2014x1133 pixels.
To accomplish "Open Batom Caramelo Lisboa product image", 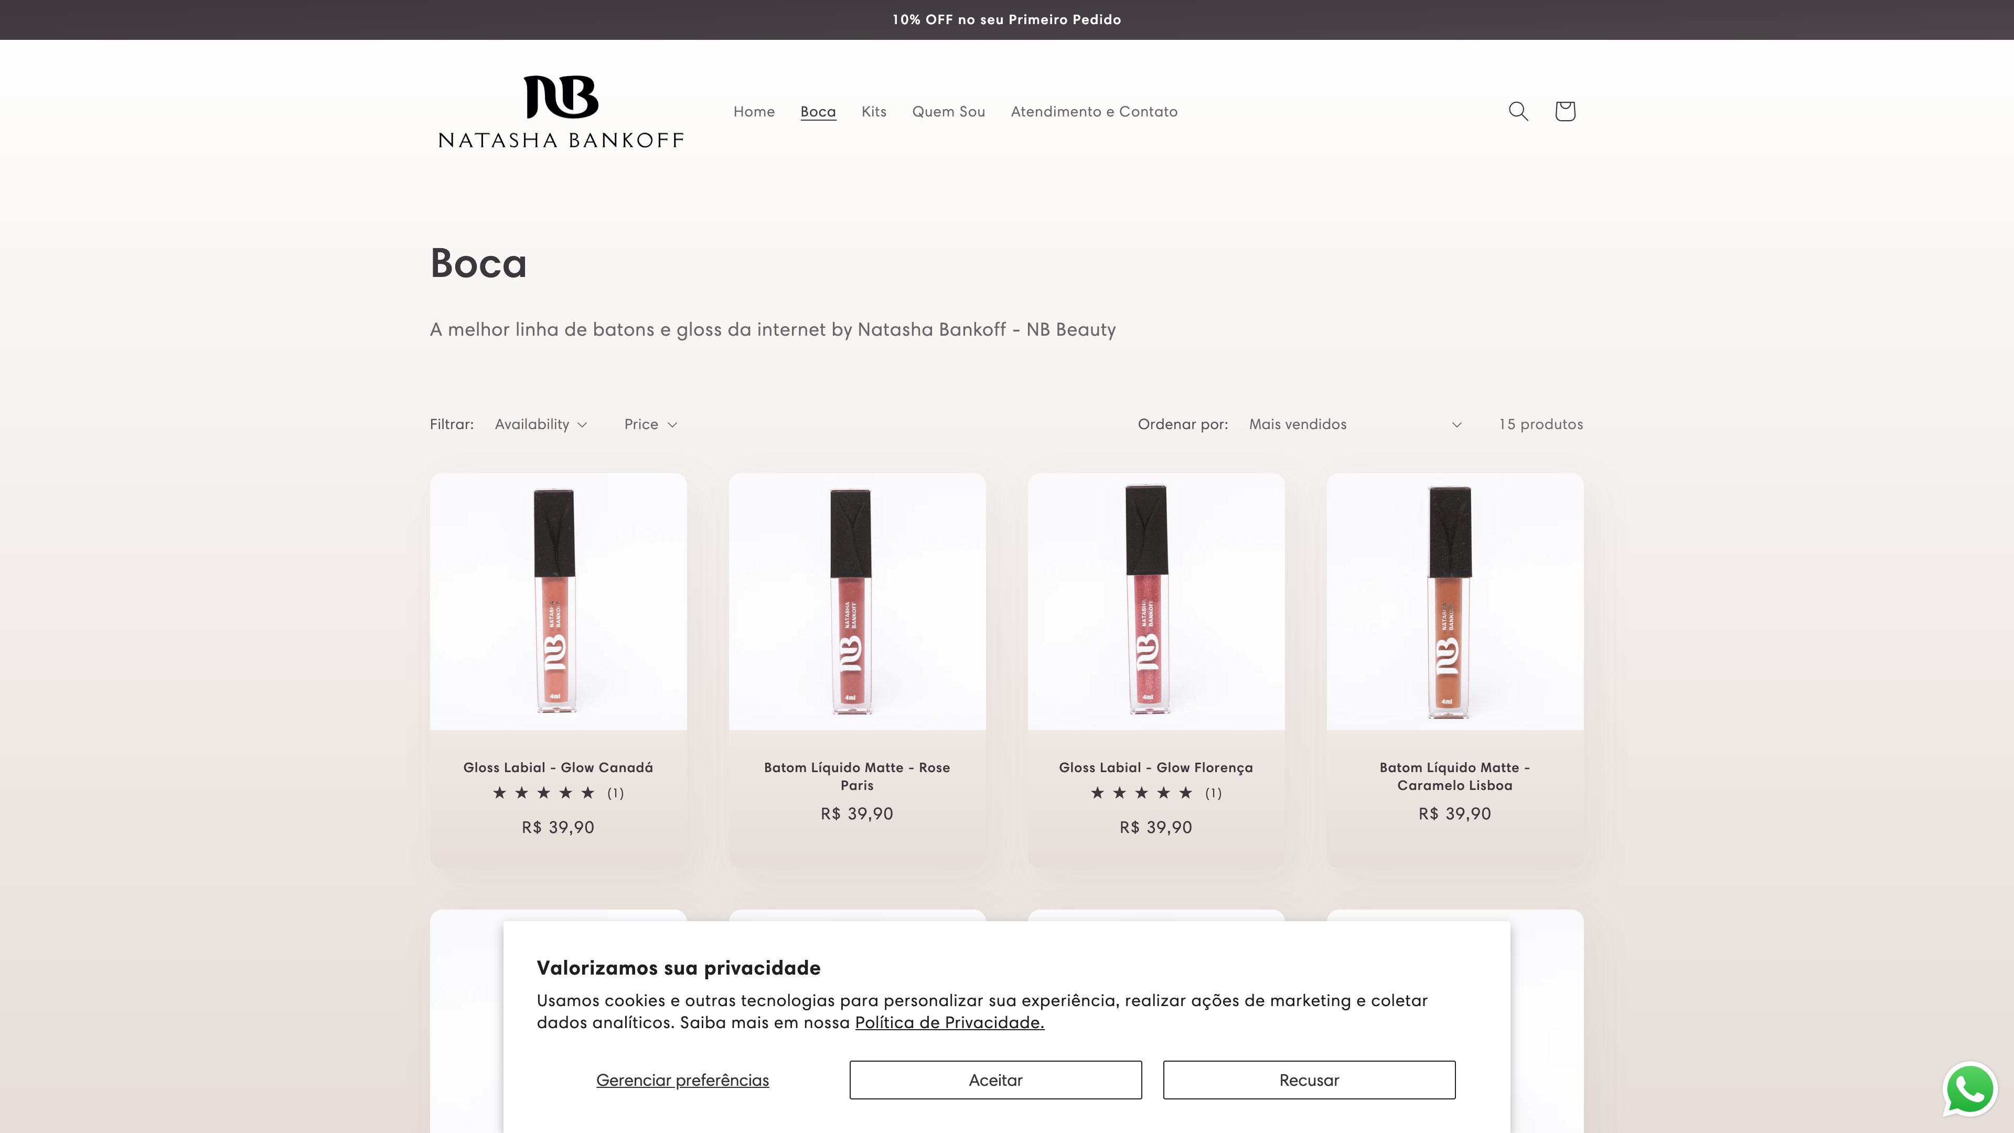I will [x=1454, y=601].
